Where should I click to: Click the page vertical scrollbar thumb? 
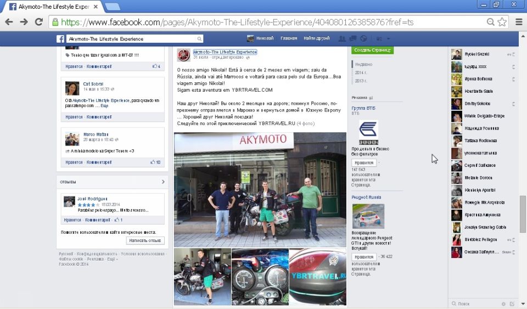coord(523,214)
